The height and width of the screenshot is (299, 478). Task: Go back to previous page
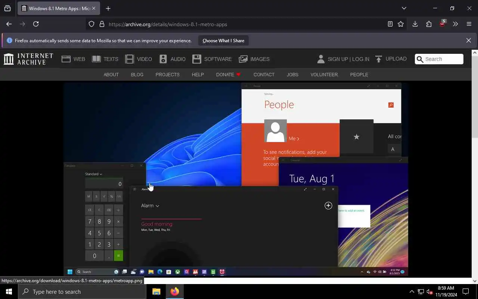pos(9,24)
